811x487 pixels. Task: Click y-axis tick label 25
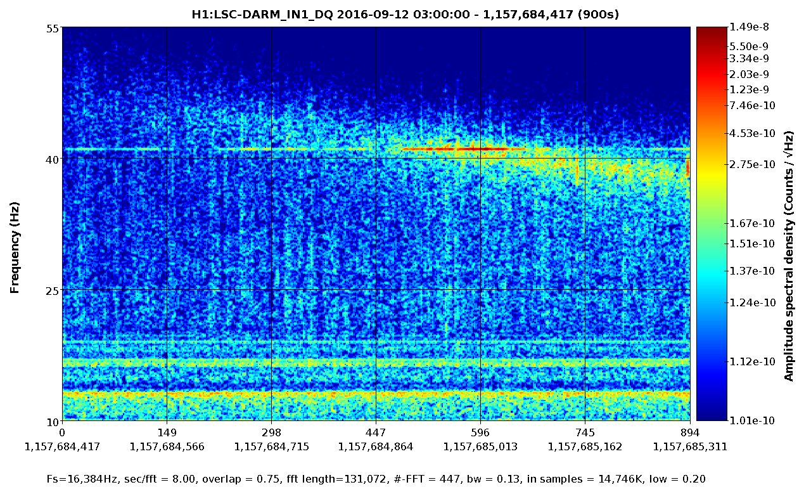[x=52, y=290]
